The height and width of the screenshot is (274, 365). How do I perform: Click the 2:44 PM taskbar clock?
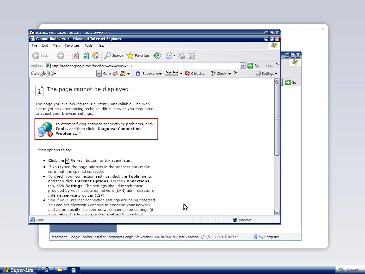click(x=353, y=270)
